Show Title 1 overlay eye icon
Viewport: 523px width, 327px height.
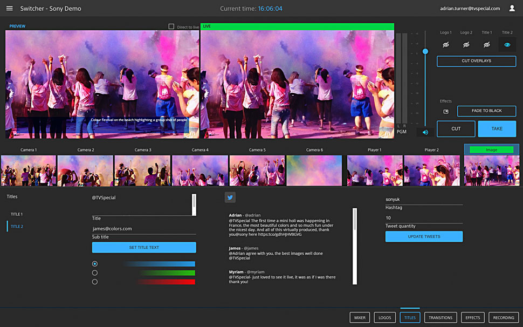(486, 45)
